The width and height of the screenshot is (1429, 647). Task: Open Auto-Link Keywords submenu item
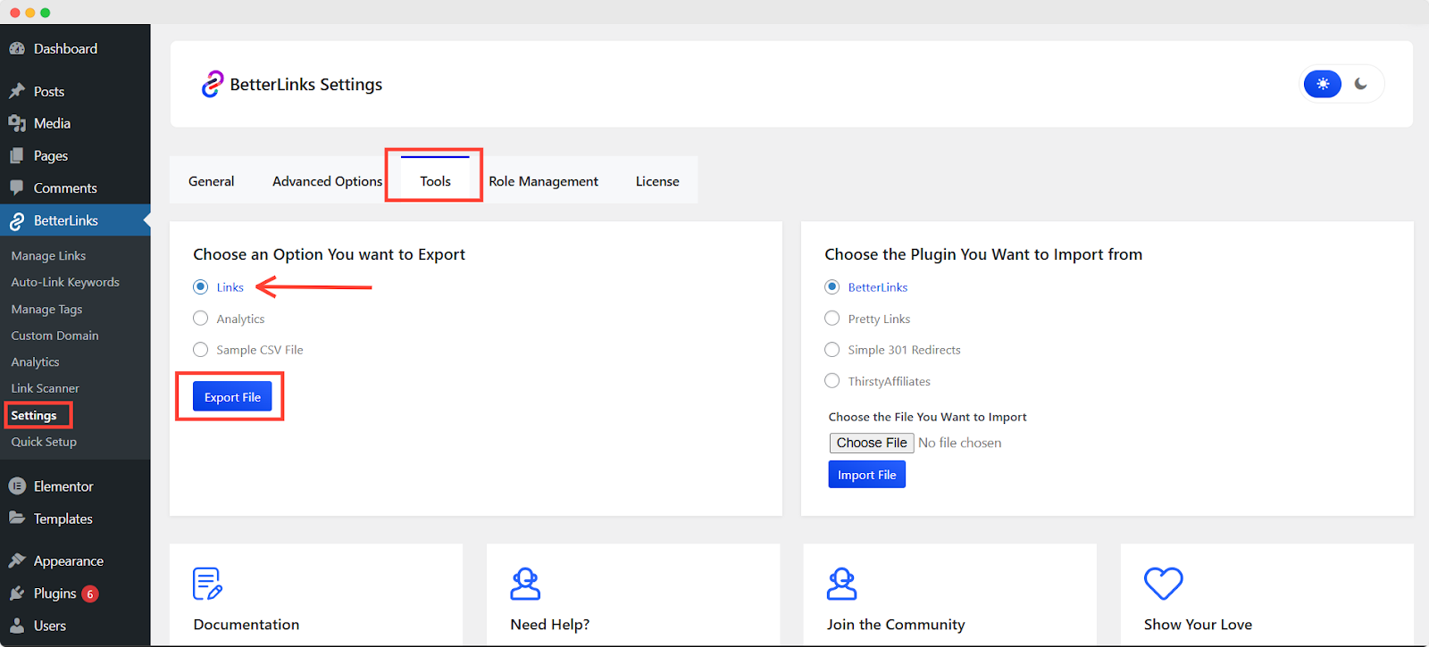click(65, 282)
